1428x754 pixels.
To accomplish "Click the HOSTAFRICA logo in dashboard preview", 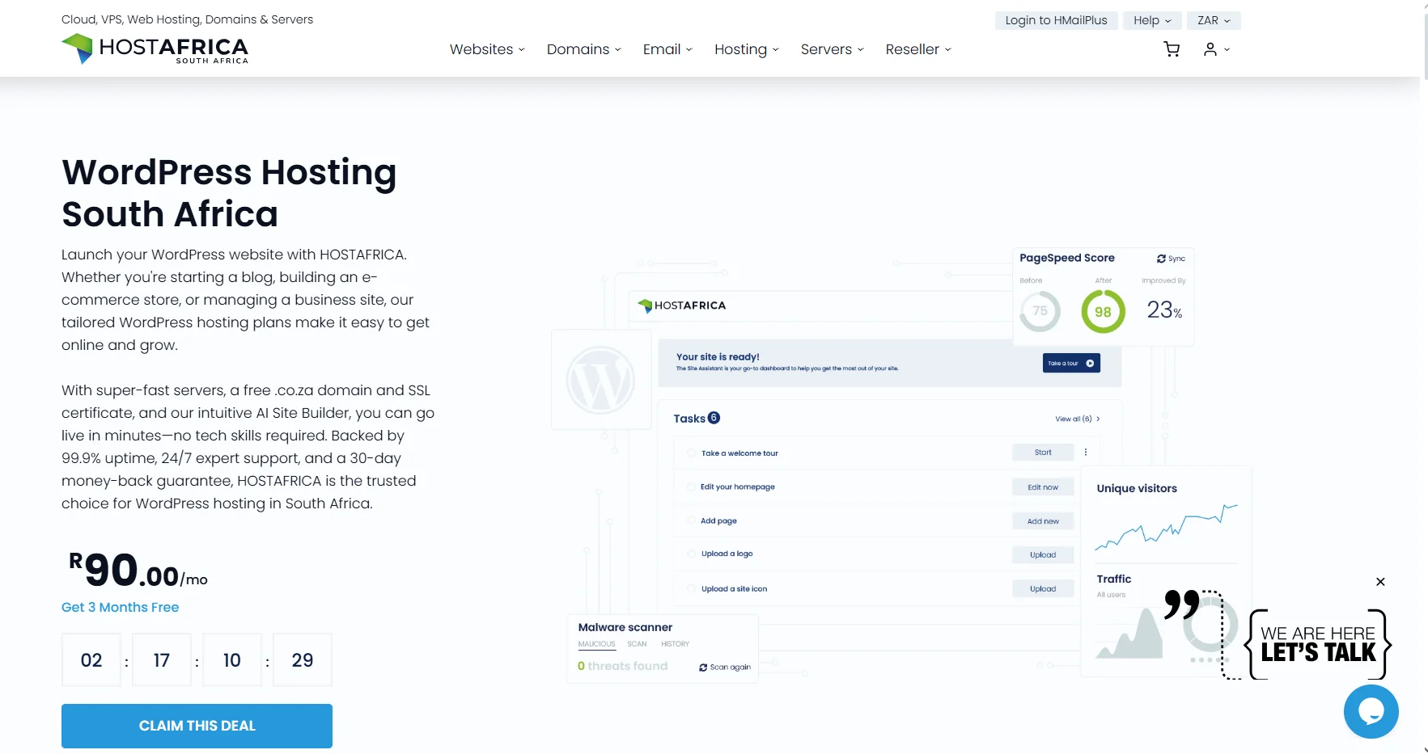I will click(682, 305).
